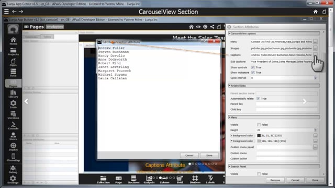Click the Gadgets icon in bottom toolbar
This screenshot has height=188, width=335.
coord(149,180)
